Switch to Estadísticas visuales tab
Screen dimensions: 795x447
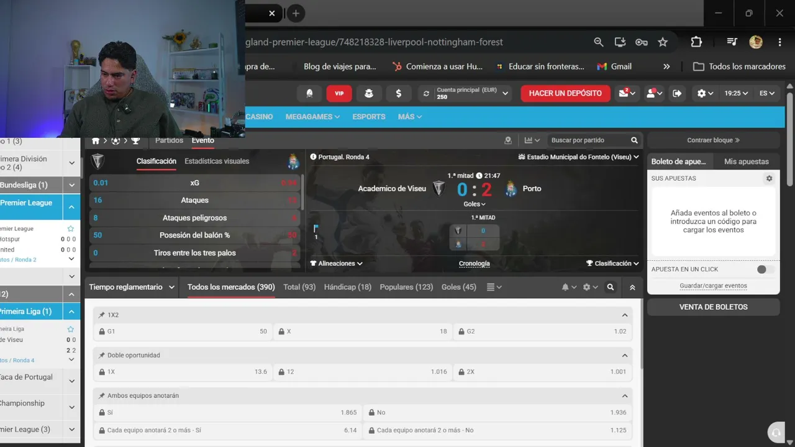217,161
